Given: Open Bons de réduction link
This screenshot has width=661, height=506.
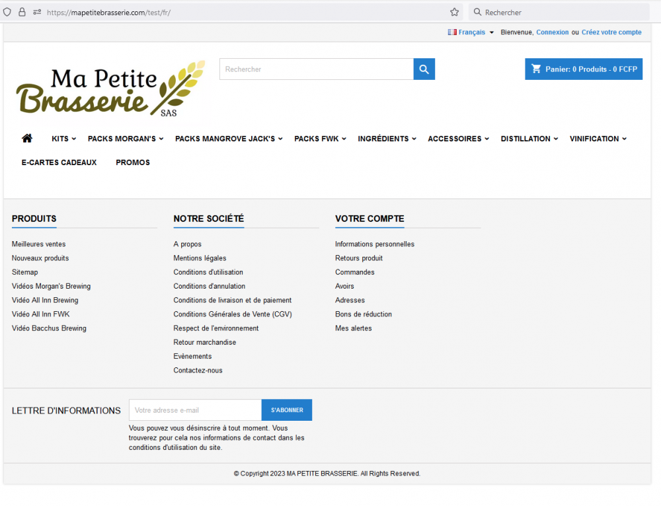Looking at the screenshot, I should 364,314.
